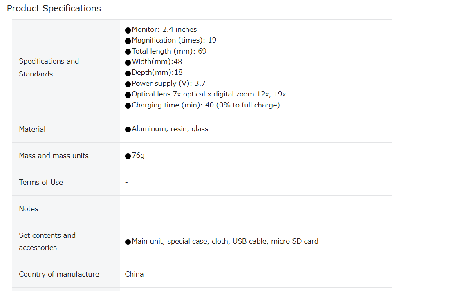Click Power supply (V): 3.7 line

click(x=165, y=83)
